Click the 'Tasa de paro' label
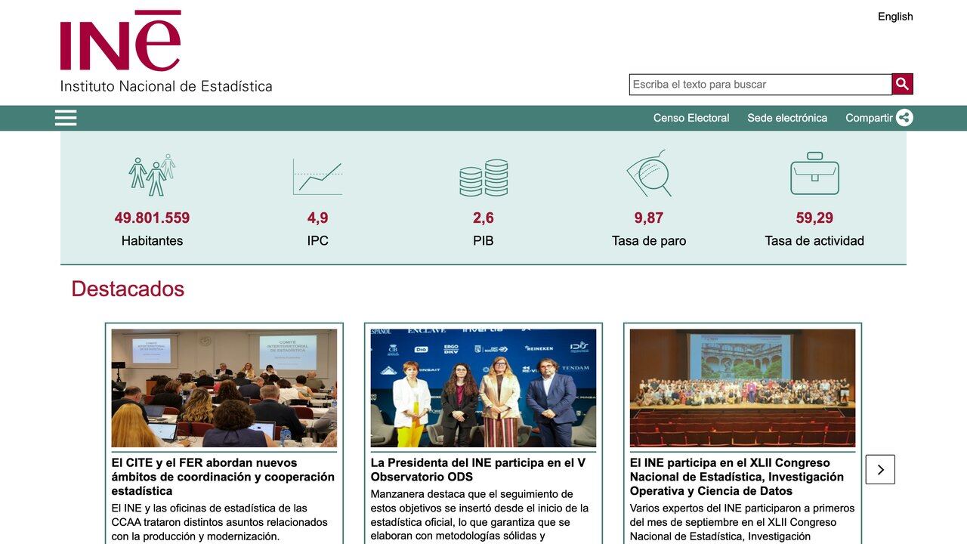 click(649, 241)
